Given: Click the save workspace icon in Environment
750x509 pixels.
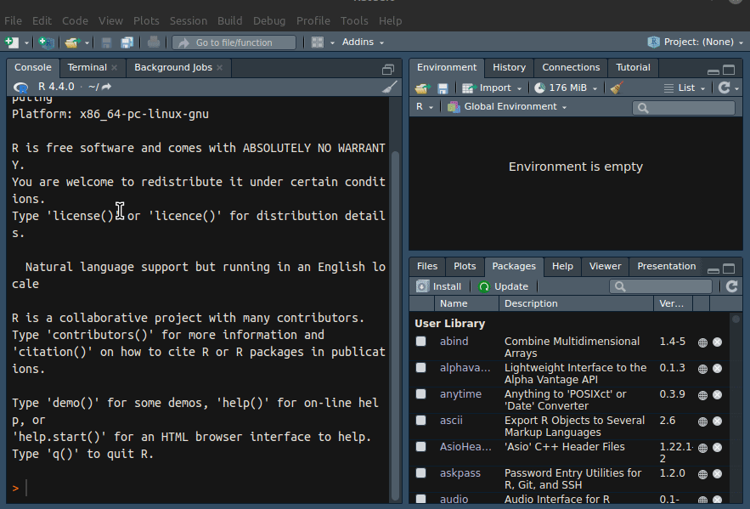Looking at the screenshot, I should (x=443, y=88).
